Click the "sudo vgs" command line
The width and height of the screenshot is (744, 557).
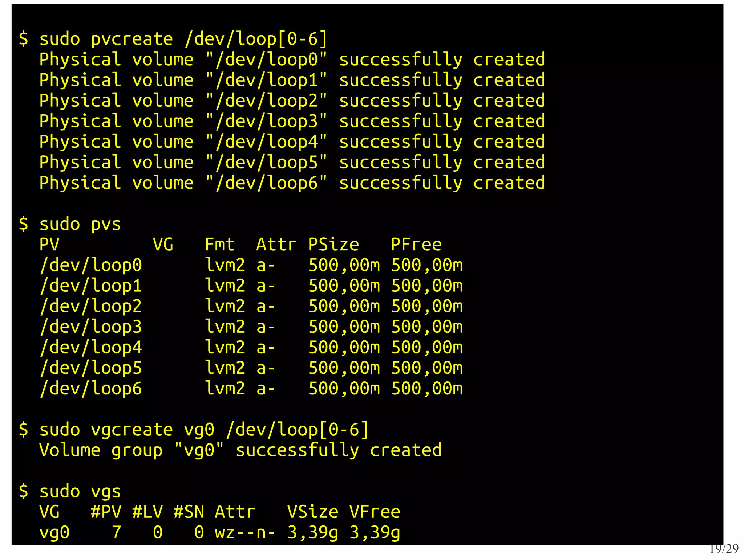pyautogui.click(x=70, y=492)
